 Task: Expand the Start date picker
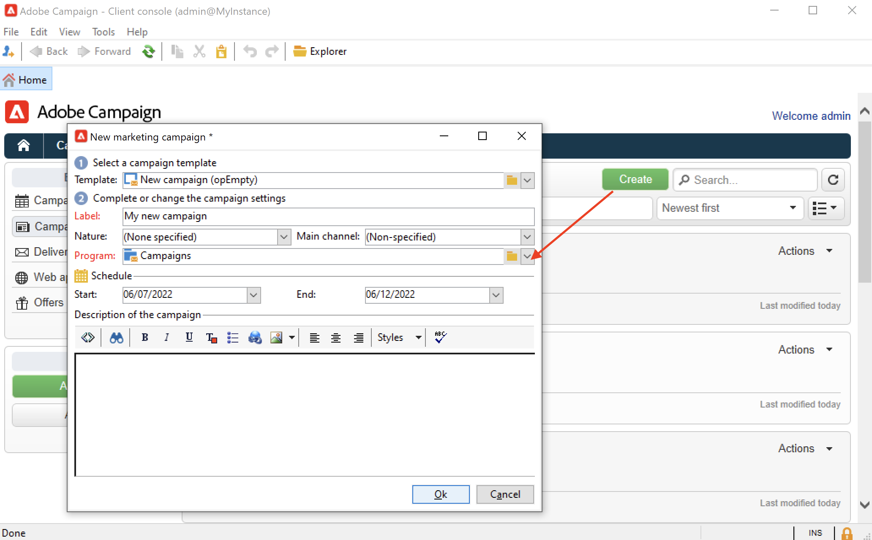[253, 295]
